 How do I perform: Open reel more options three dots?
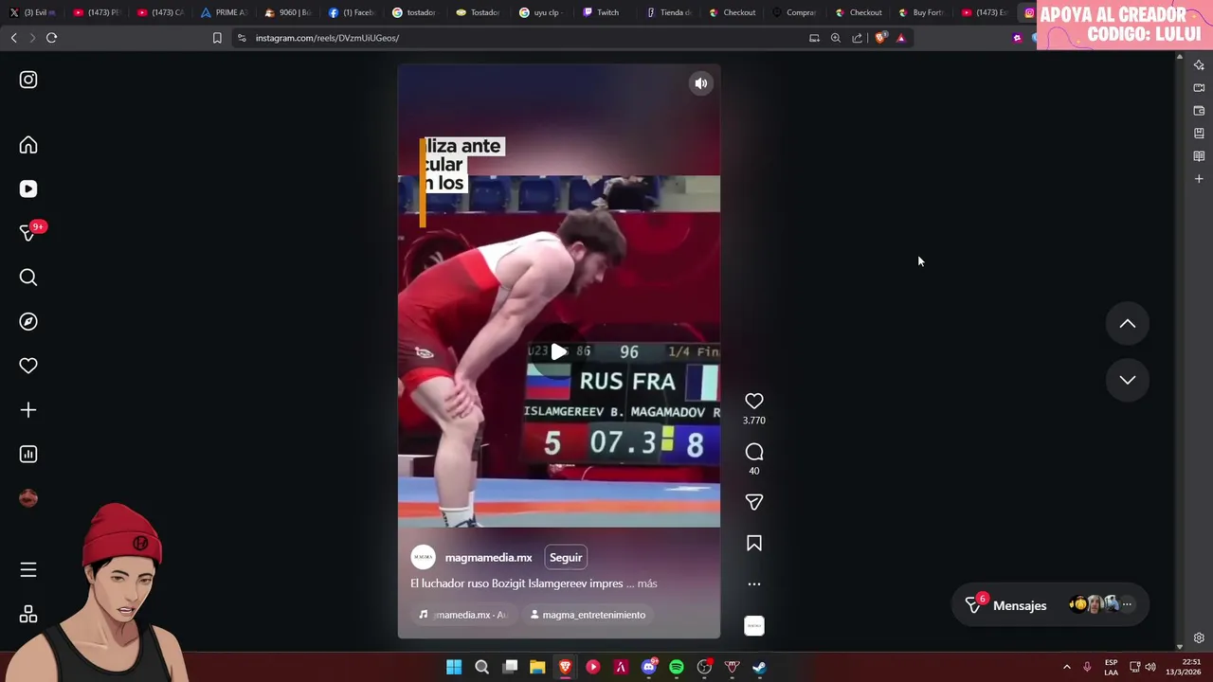pos(754,584)
